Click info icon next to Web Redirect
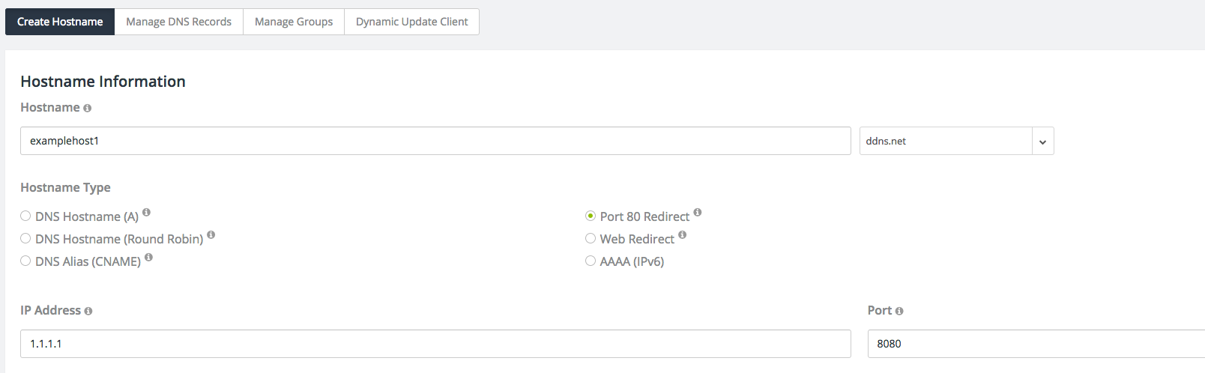 pos(682,235)
